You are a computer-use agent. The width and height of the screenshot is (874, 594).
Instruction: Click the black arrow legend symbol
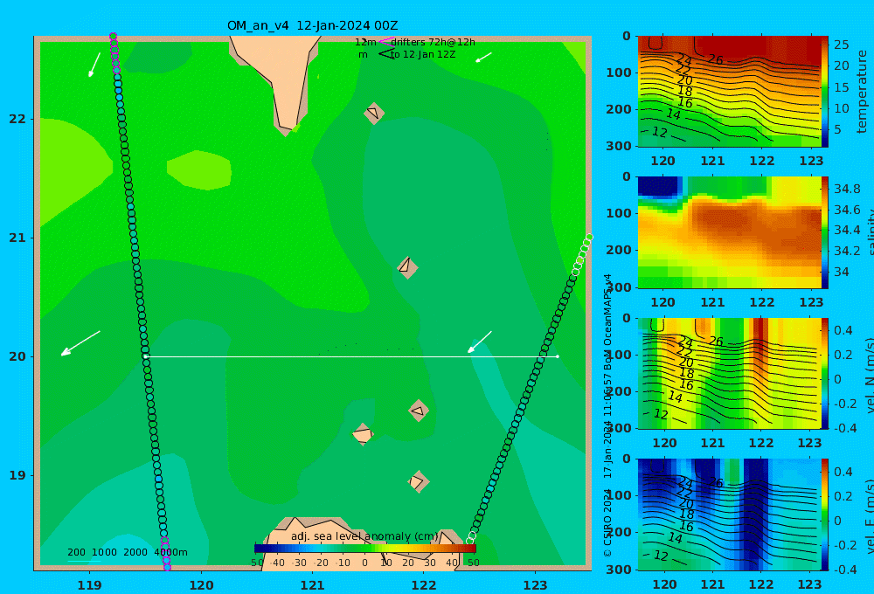[x=385, y=54]
